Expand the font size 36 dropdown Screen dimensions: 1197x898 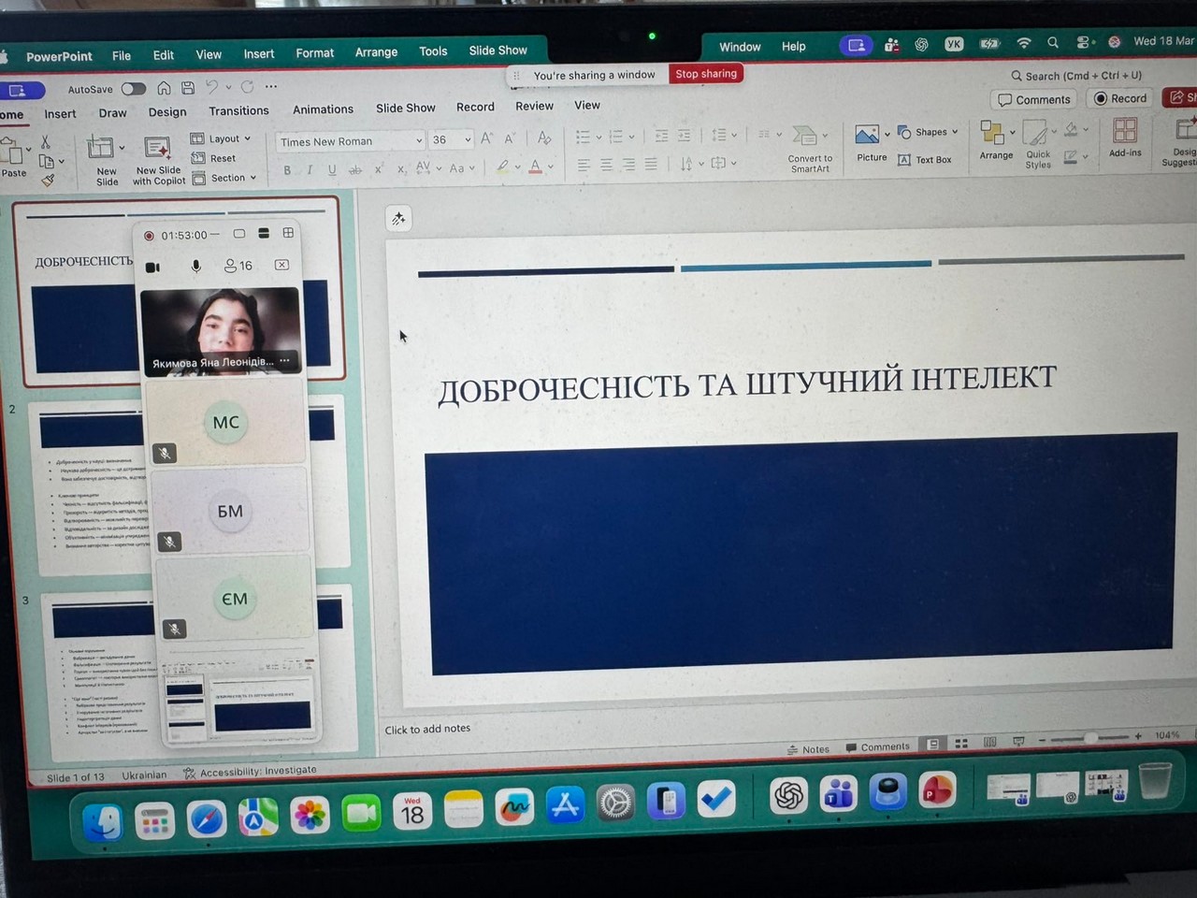coord(468,140)
